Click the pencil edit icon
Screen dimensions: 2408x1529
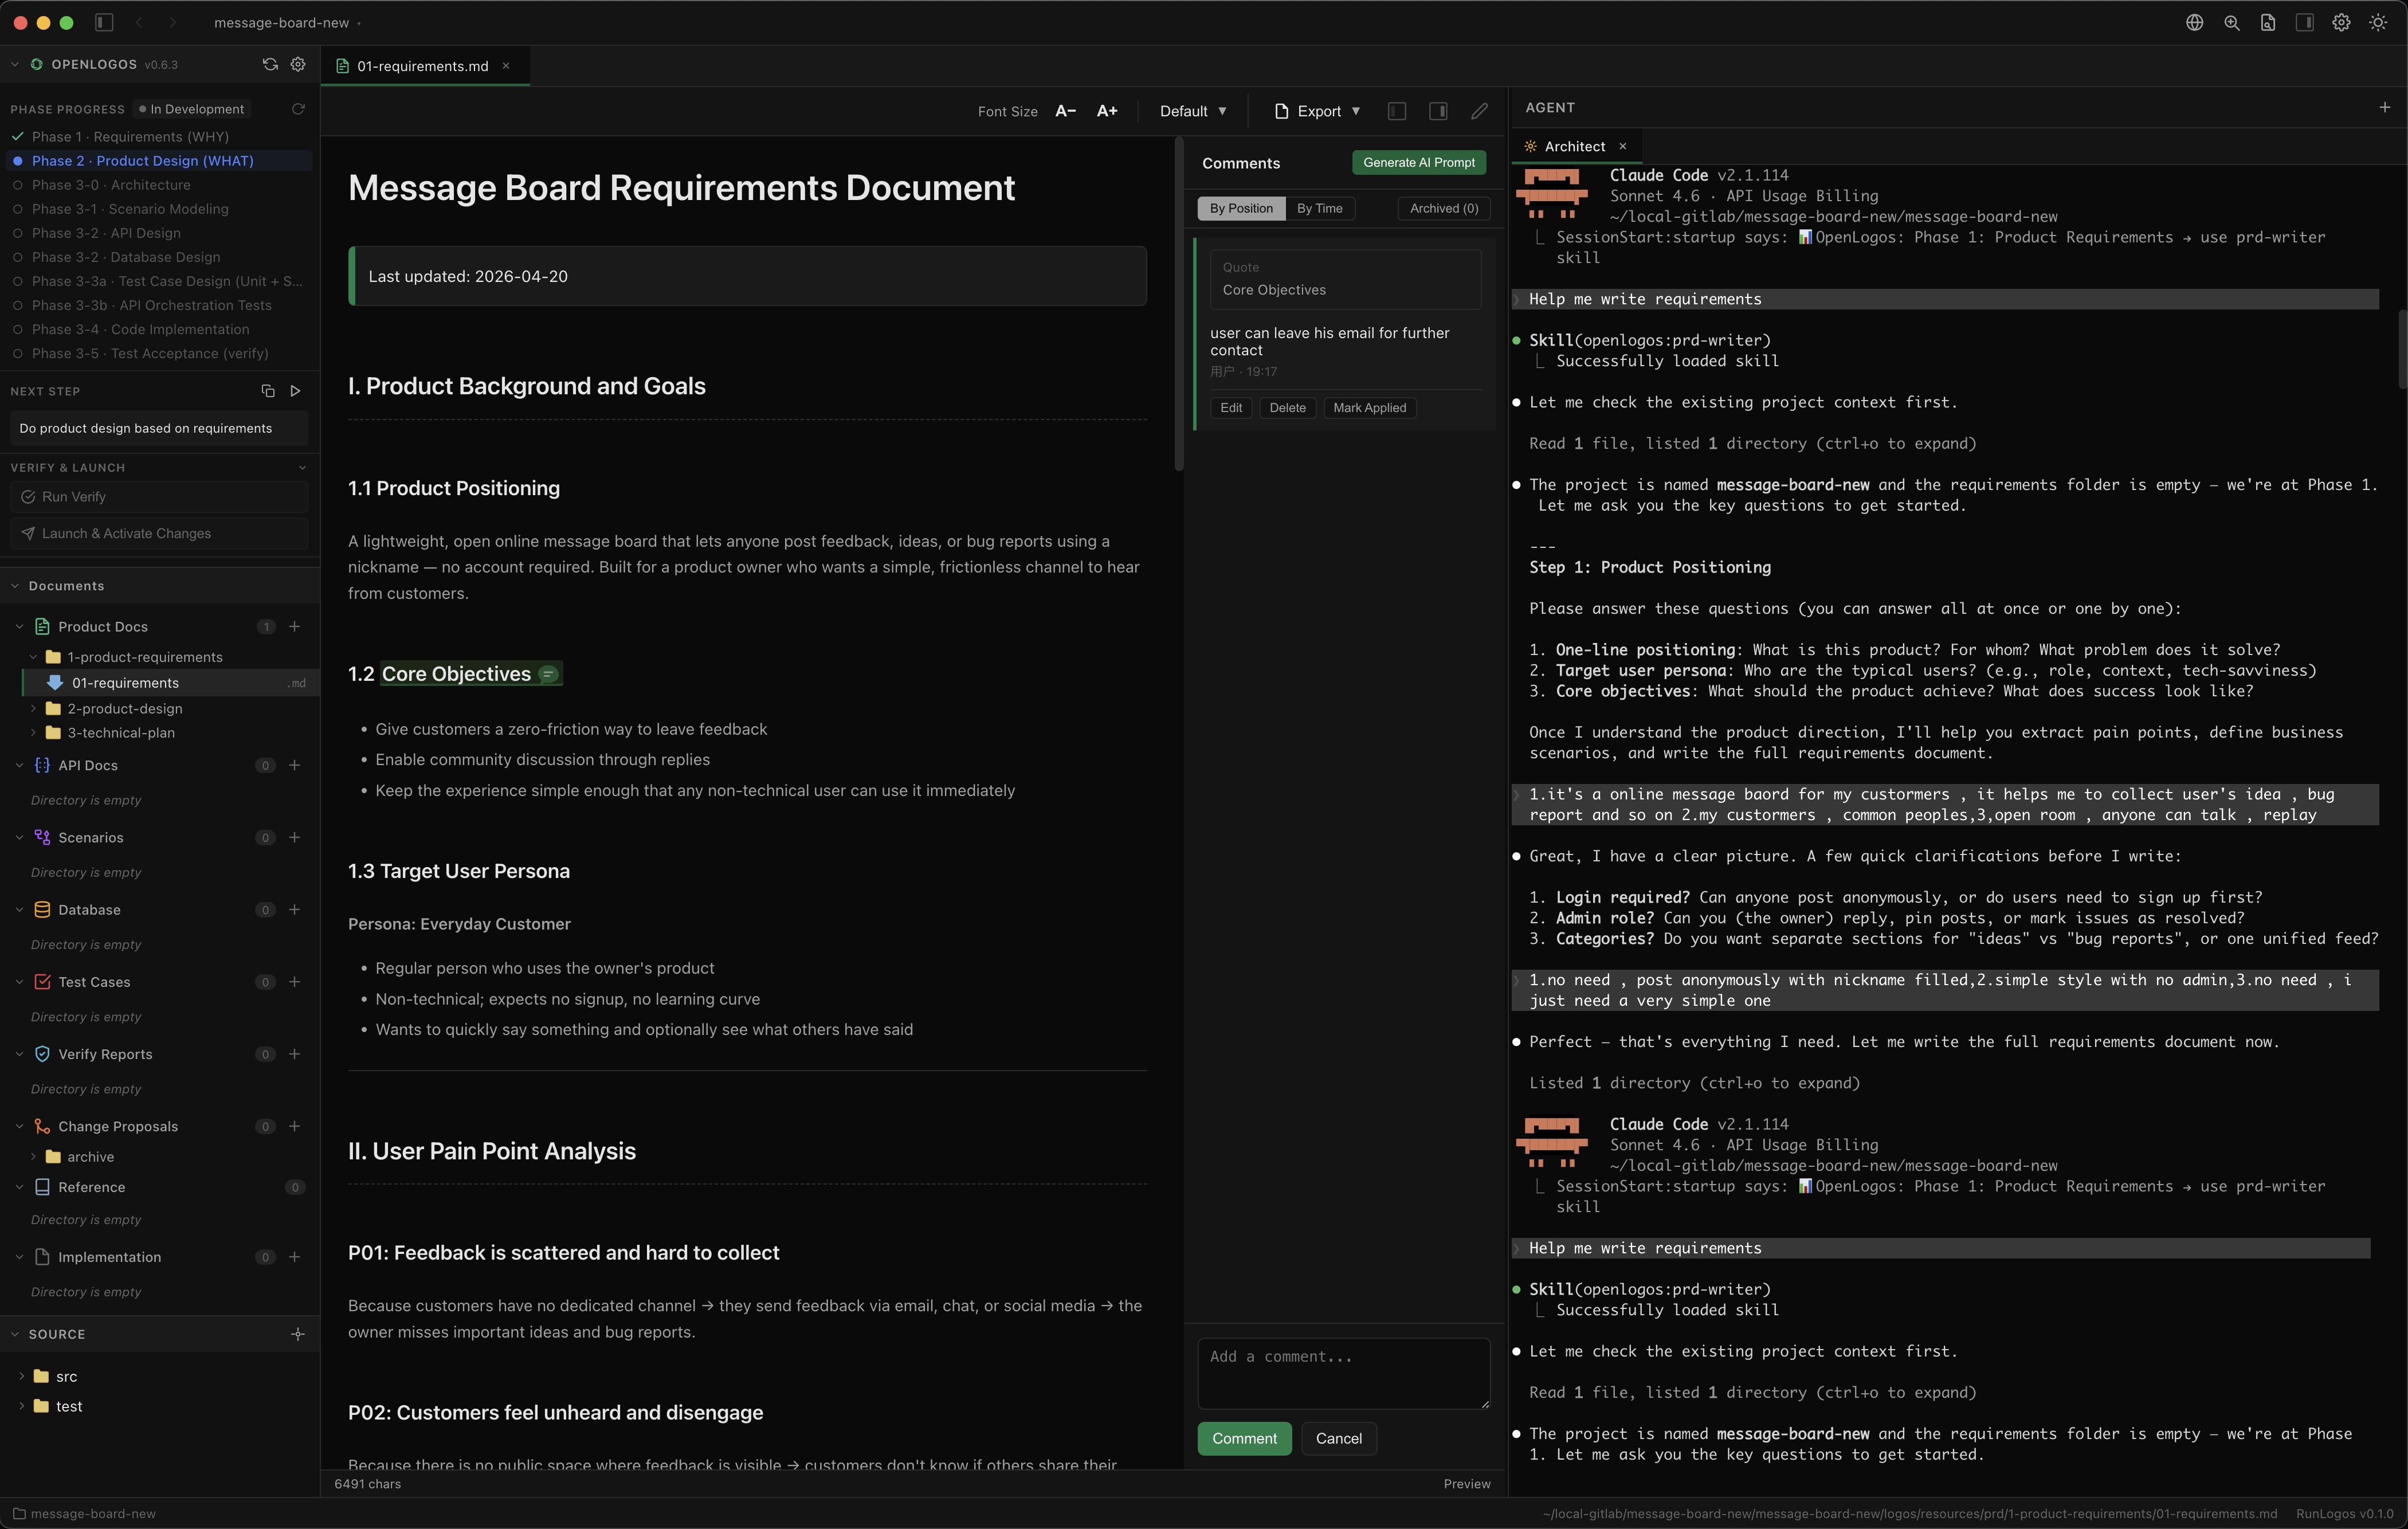[1479, 111]
